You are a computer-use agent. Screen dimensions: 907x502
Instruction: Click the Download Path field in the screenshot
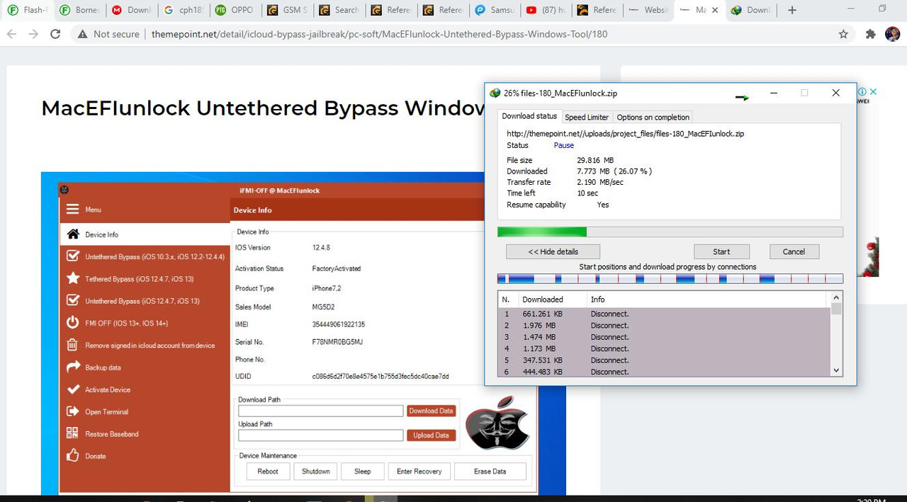tap(320, 411)
